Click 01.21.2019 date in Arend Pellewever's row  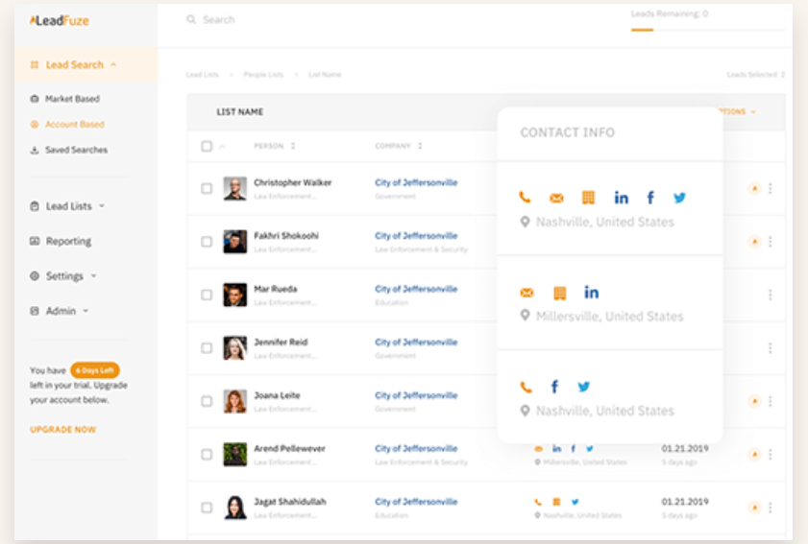[685, 449]
